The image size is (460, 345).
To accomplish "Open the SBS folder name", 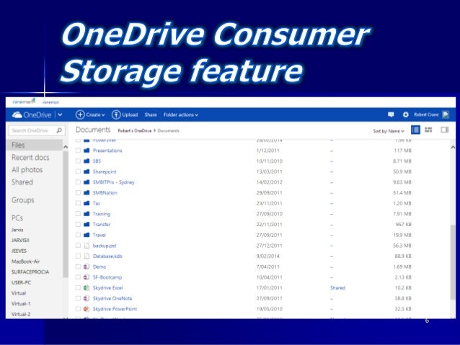I will coord(97,161).
